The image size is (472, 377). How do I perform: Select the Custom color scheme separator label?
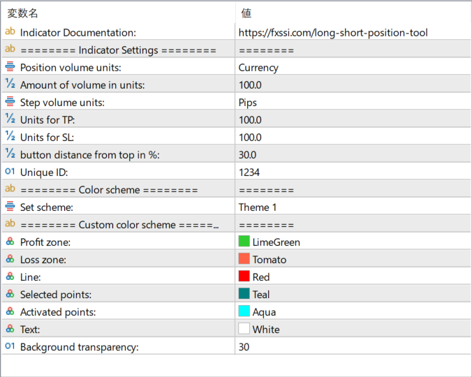119,225
